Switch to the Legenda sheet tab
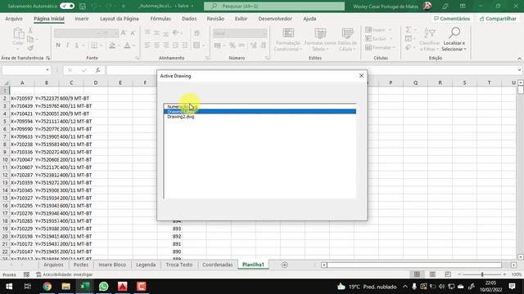Viewport: 524px width, 294px height. click(x=146, y=265)
